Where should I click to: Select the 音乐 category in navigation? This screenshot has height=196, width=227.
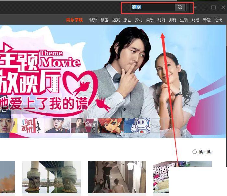(150, 20)
